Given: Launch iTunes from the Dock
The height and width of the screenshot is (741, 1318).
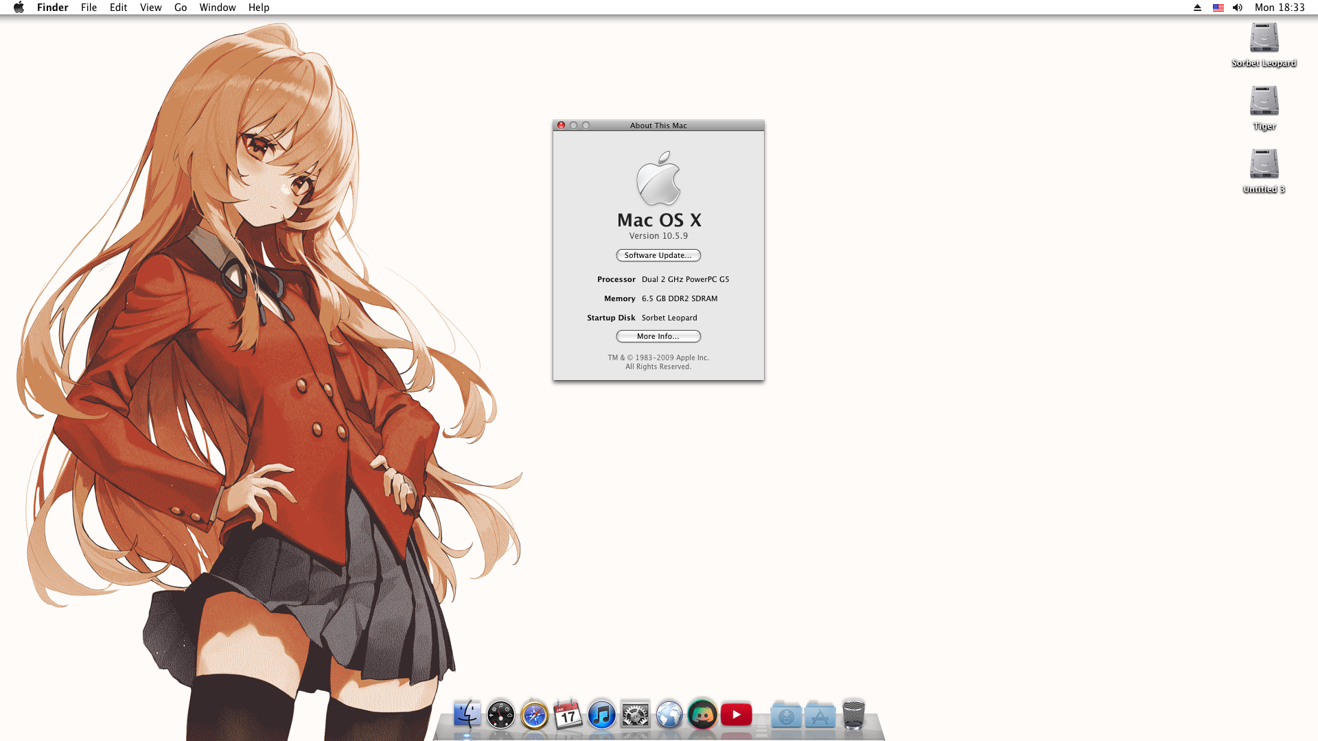Looking at the screenshot, I should pos(602,715).
